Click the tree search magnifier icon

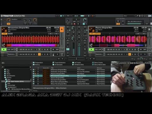pyautogui.click(x=3, y=67)
